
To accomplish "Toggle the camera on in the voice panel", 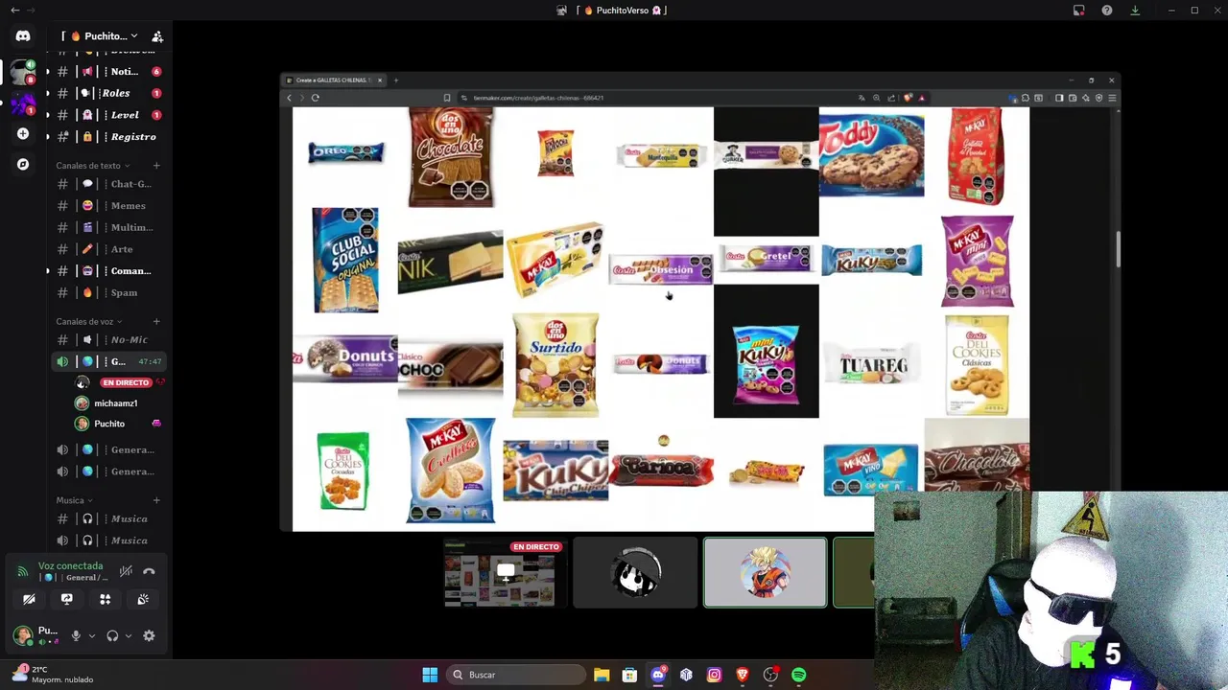I will 29,599.
